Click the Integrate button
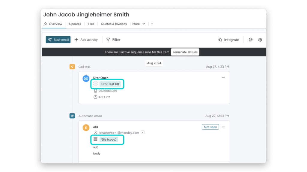Screen dimensions: 307x172 pyautogui.click(x=228, y=40)
